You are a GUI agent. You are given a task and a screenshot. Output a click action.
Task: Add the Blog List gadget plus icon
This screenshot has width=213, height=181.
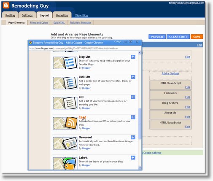[133, 57]
